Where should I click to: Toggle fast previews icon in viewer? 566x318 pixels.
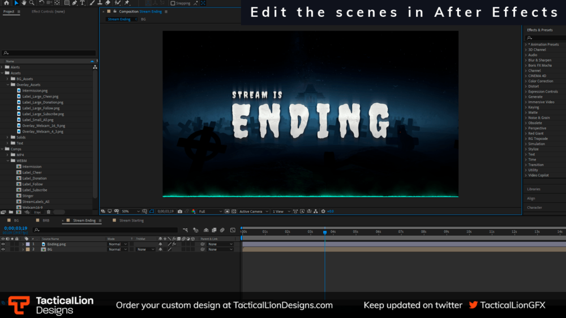302,211
